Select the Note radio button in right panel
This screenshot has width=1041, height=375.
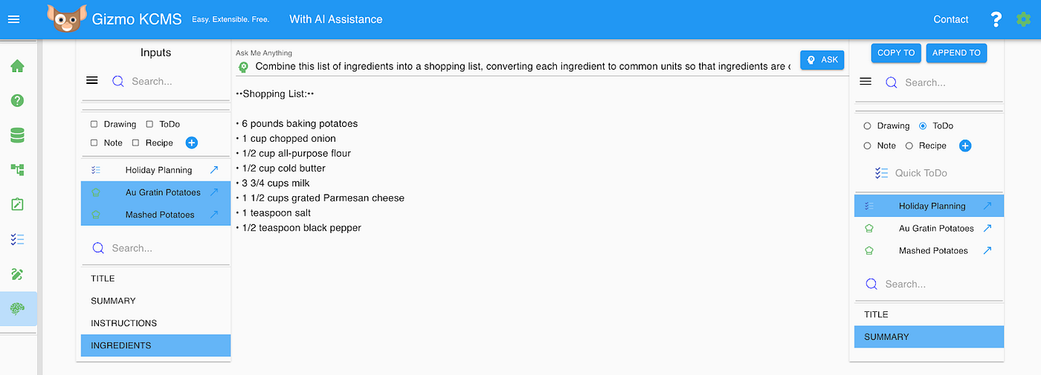(x=867, y=146)
